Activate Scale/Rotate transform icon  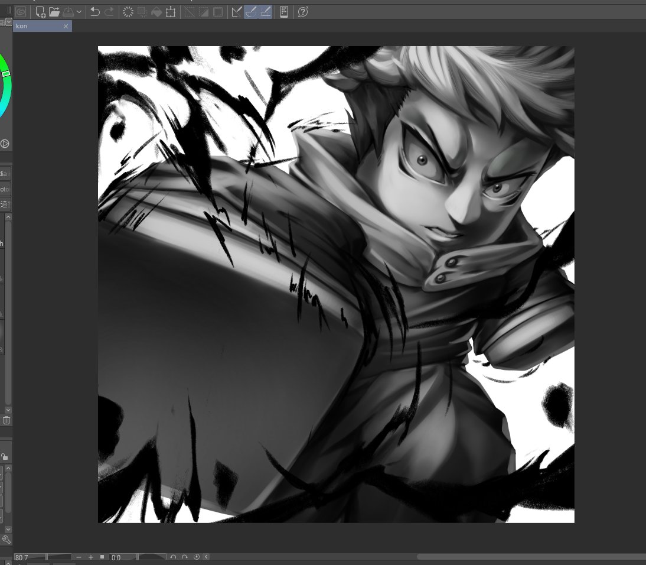pyautogui.click(x=171, y=12)
